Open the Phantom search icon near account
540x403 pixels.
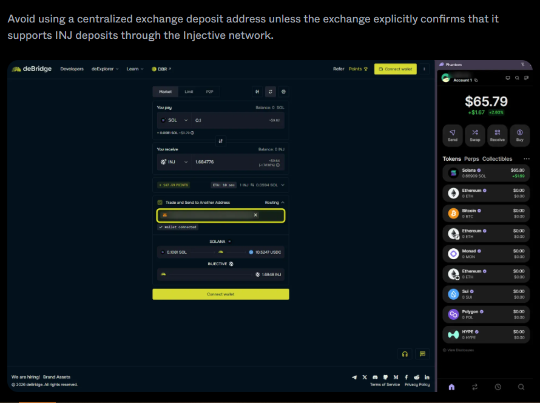(x=517, y=78)
